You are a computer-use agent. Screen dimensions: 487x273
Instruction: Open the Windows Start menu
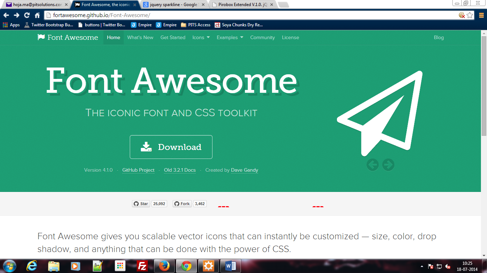coord(9,266)
